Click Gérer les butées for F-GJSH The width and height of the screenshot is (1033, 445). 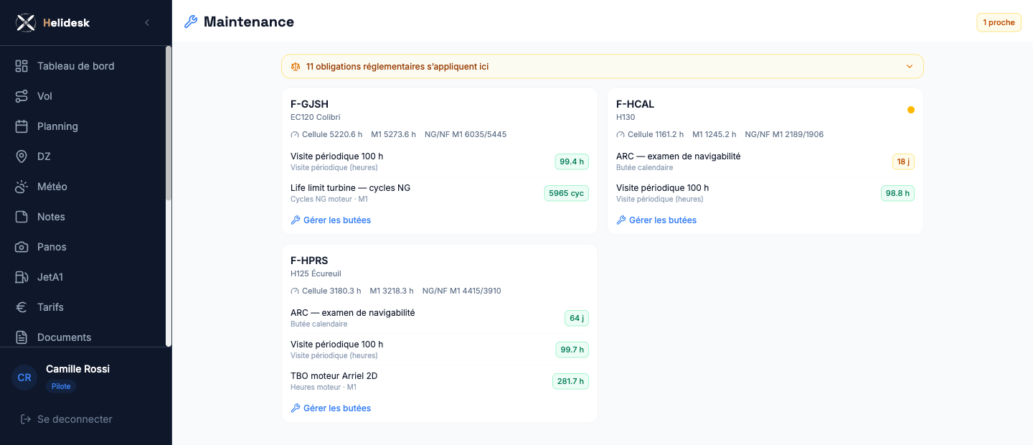331,220
